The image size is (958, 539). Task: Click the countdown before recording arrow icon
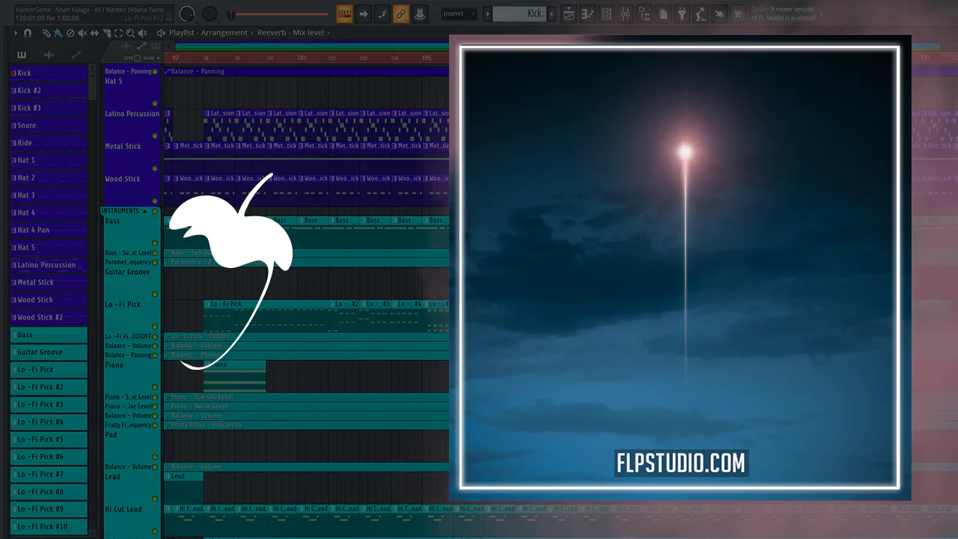tap(363, 13)
